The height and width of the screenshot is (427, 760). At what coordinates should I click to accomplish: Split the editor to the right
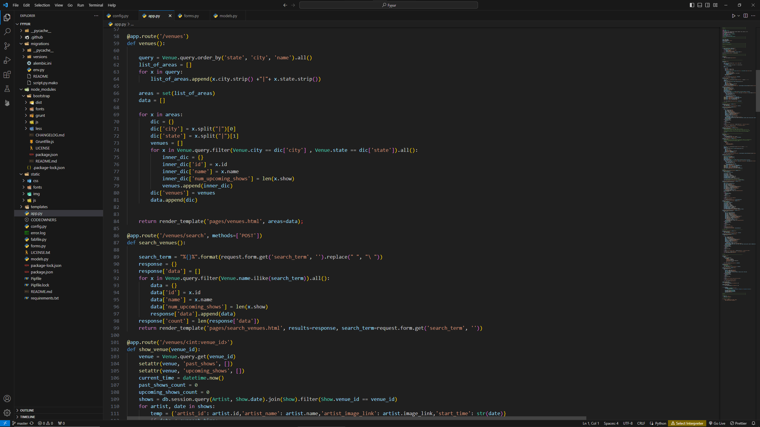(x=745, y=16)
